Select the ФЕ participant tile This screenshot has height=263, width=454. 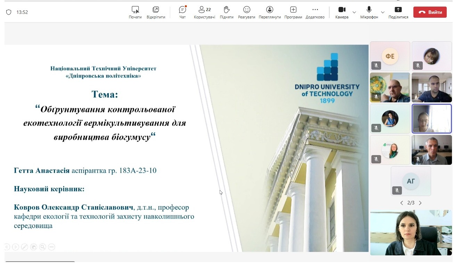[x=390, y=56]
